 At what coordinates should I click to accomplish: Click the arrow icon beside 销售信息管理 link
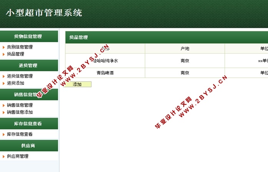coord(3,105)
